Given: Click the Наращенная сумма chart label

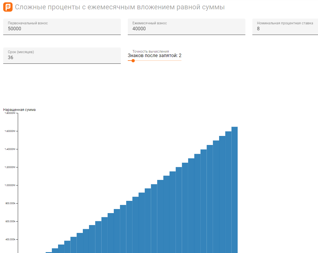Looking at the screenshot, I should click(x=19, y=110).
